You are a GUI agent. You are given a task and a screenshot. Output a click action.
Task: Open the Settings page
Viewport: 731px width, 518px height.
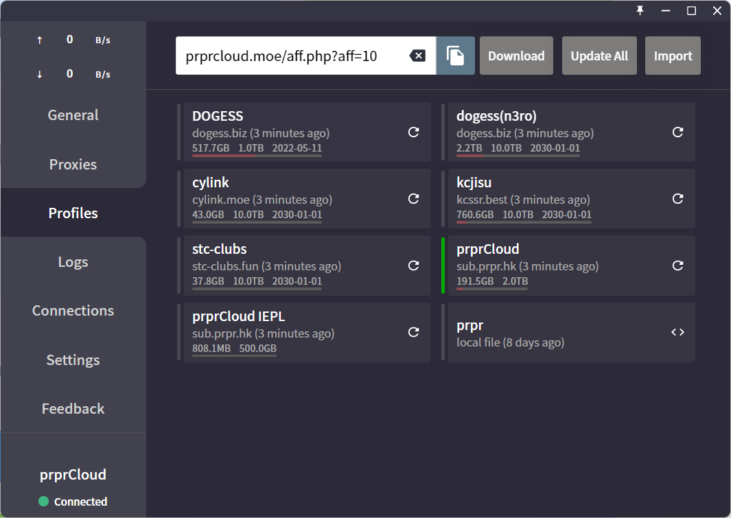pos(73,360)
